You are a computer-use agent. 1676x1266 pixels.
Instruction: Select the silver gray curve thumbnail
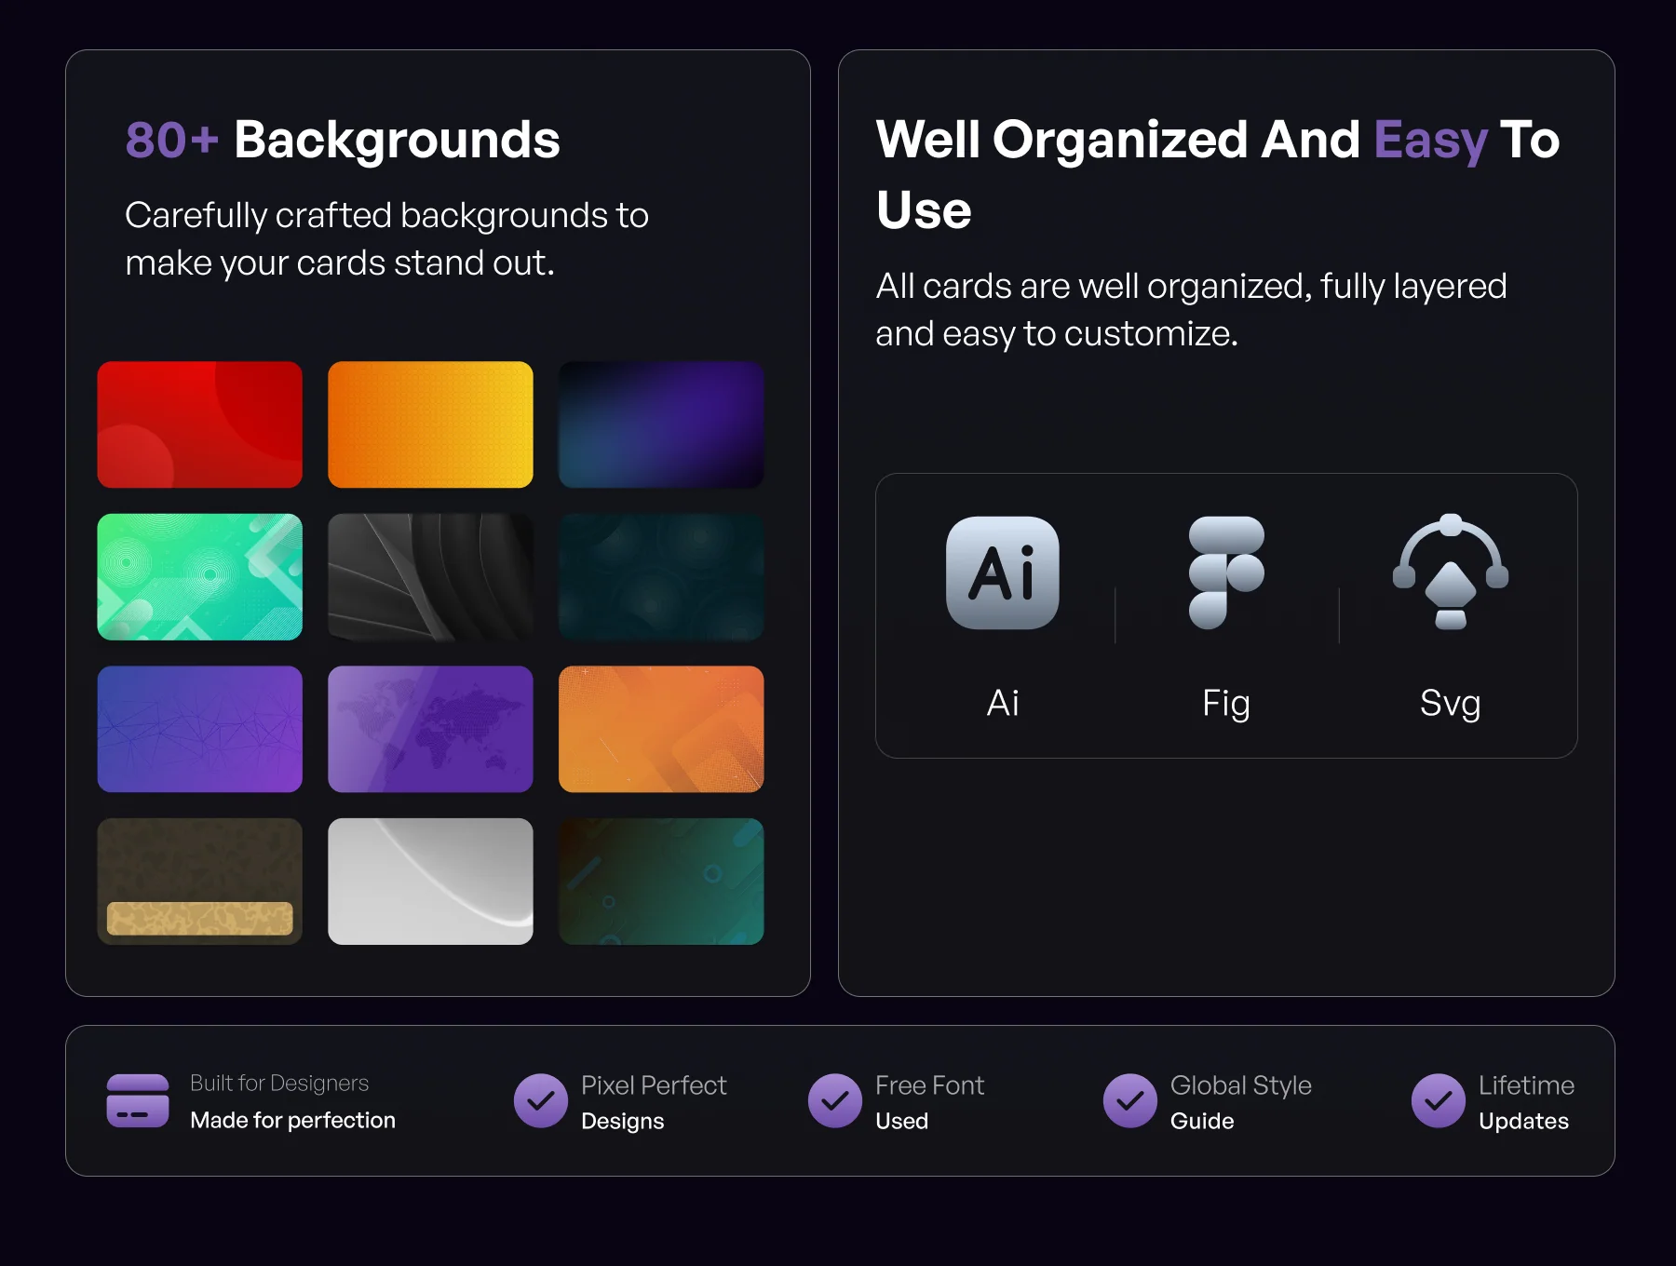click(x=430, y=882)
